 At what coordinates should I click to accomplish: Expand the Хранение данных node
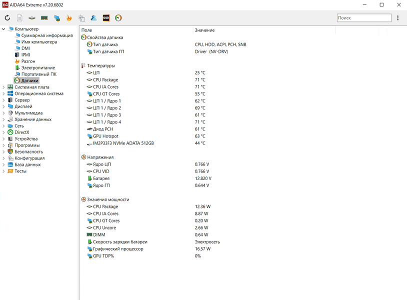3,119
